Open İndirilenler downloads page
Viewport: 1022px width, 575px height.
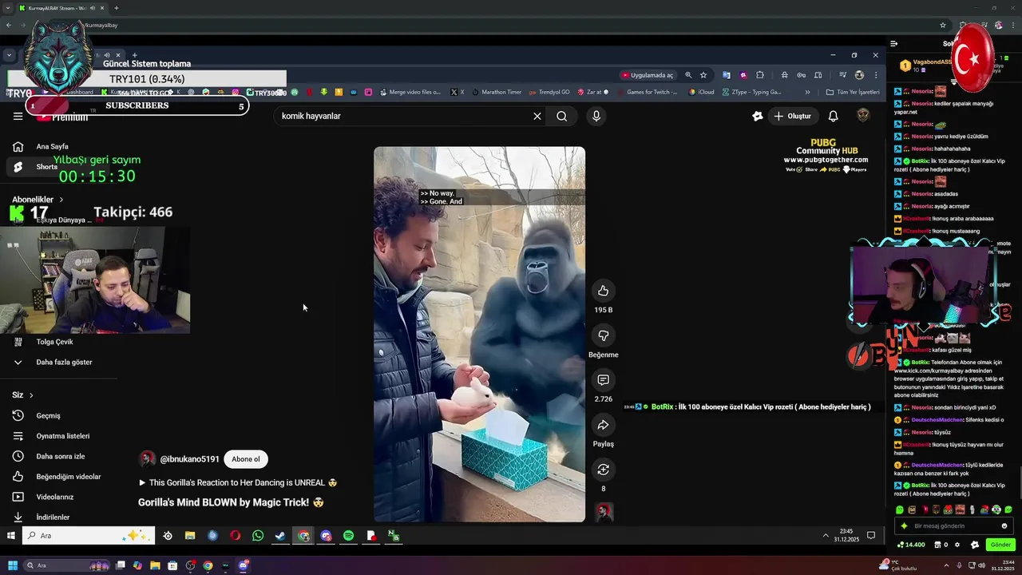(53, 517)
